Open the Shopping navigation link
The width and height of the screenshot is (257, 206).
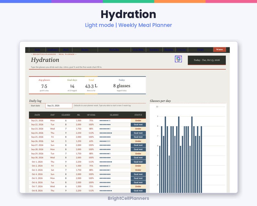(169, 50)
